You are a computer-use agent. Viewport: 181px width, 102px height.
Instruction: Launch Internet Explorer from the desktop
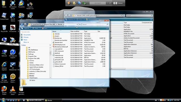[x=4, y=66]
